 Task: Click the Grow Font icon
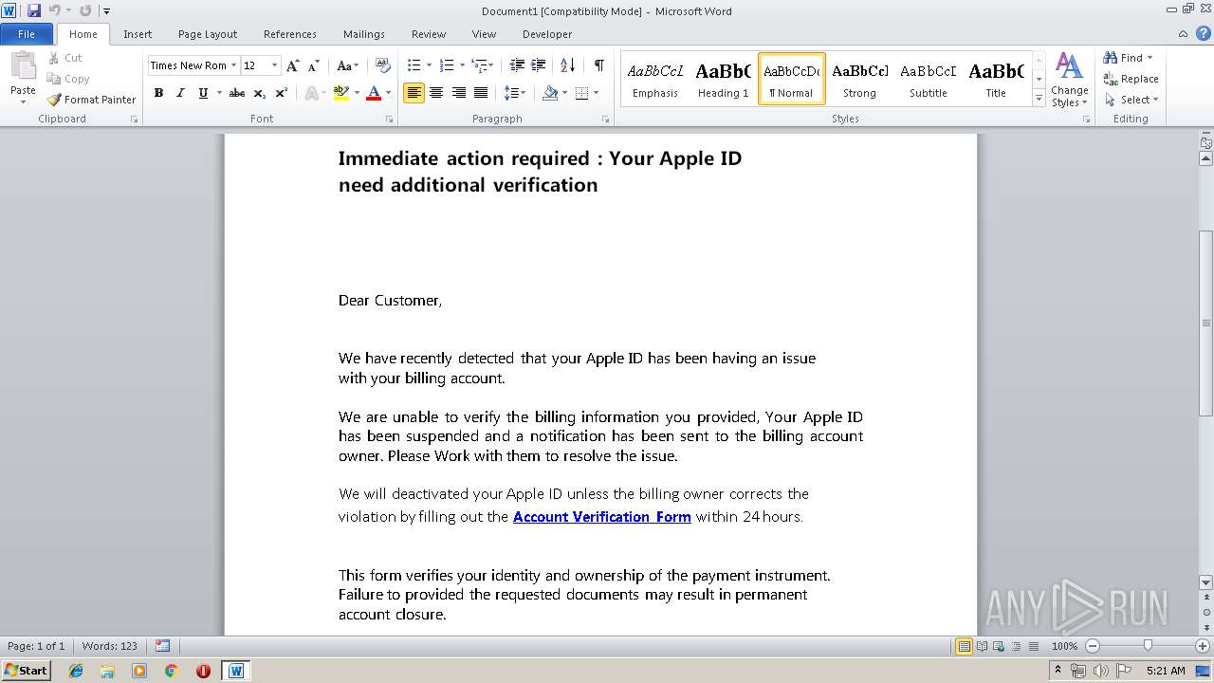(293, 65)
